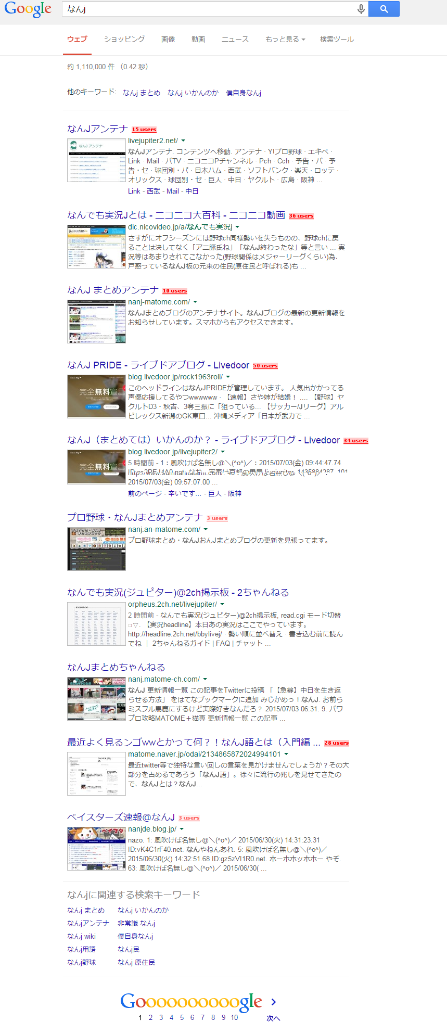
Task: Open dropdown arrow next to nanjde.blog.jp
Action: [x=182, y=829]
